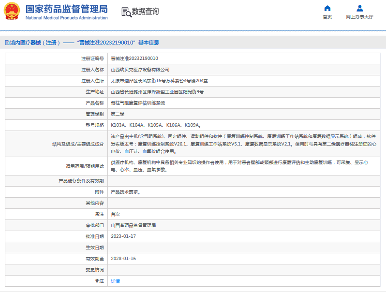Image resolution: width=386 pixels, height=292 pixels.
Task: Click the 数据查询 heading text
Action: coord(145,12)
